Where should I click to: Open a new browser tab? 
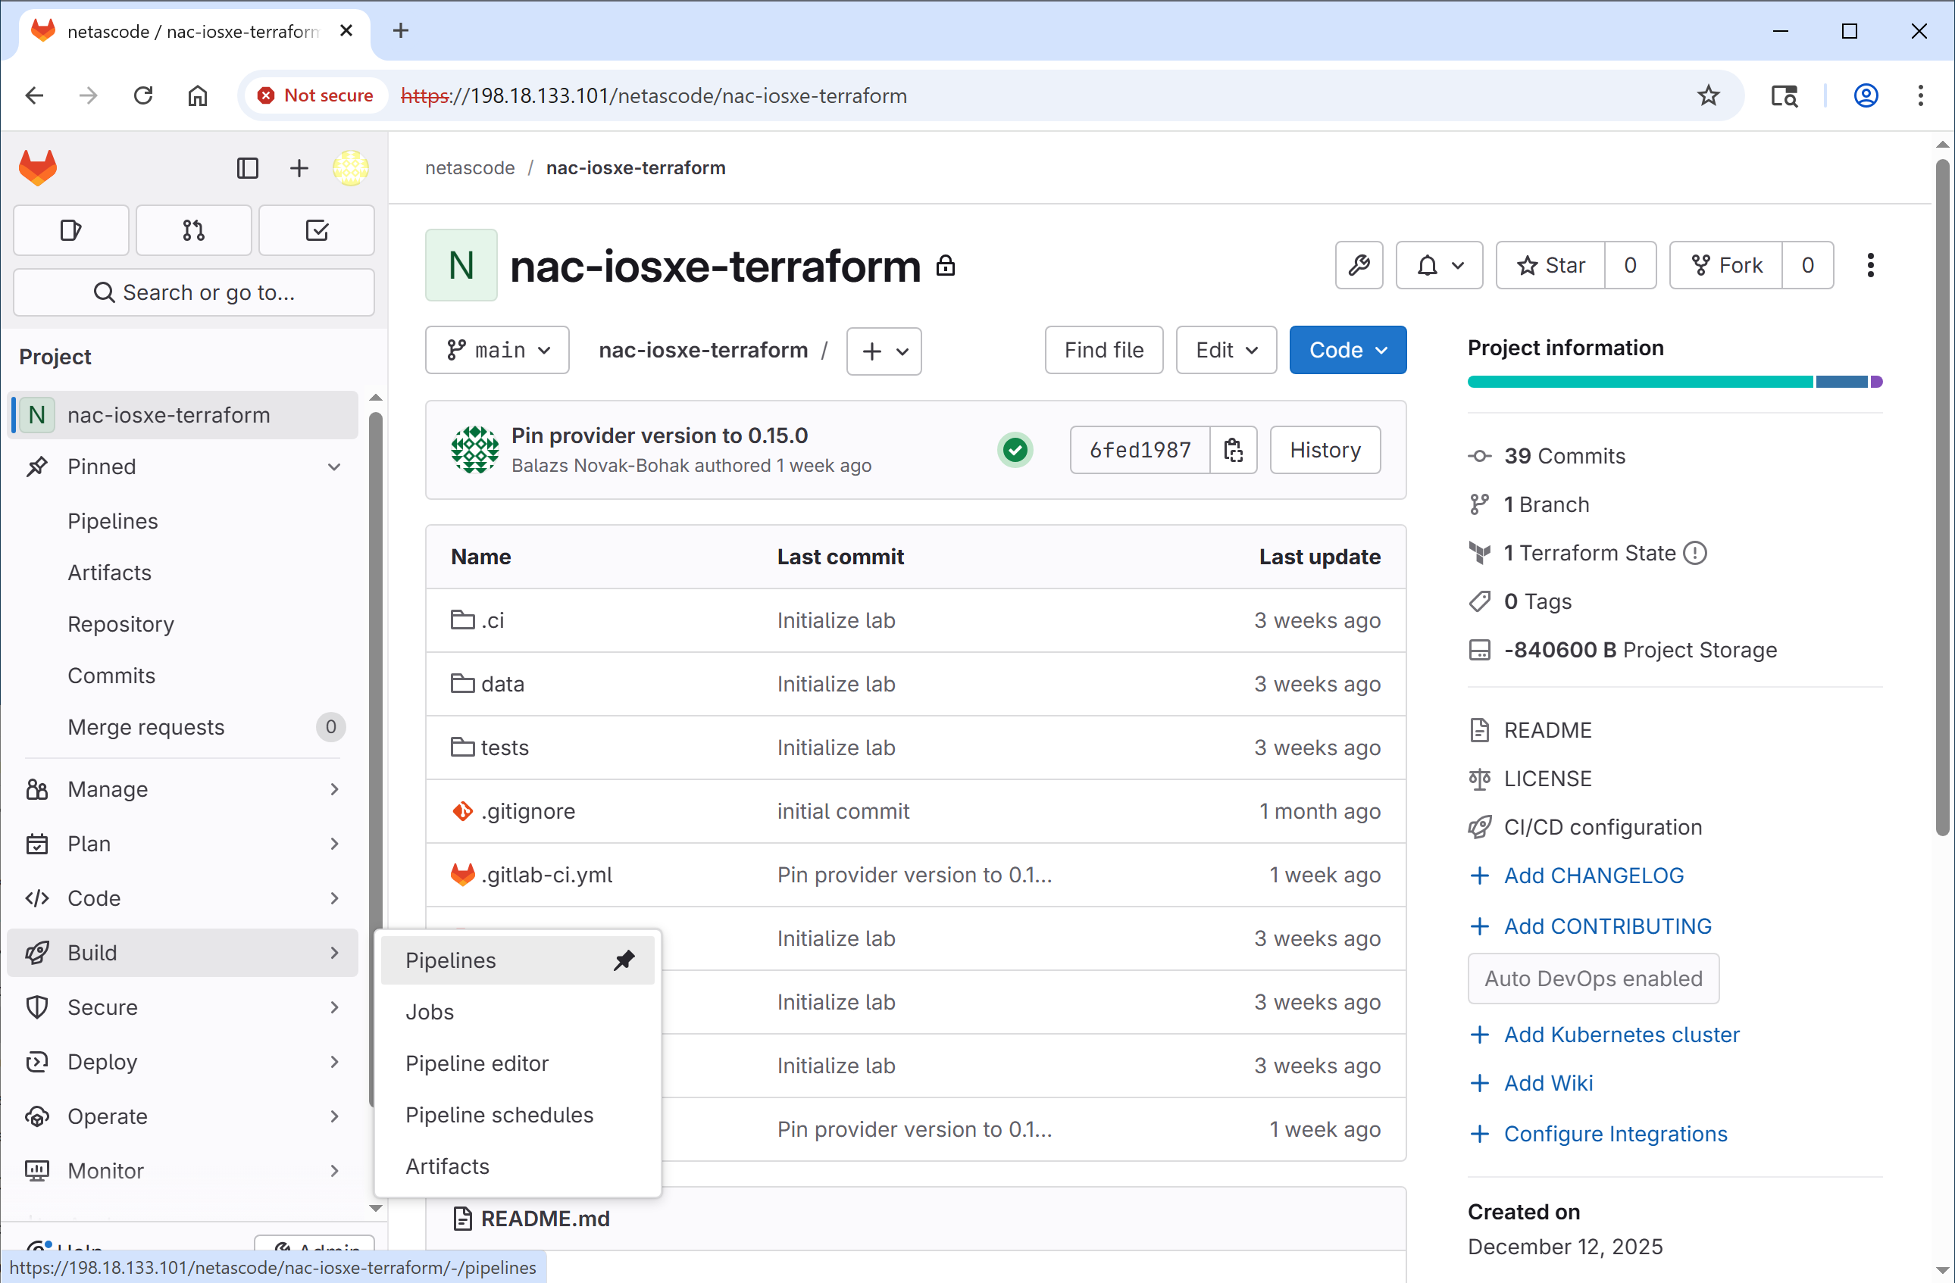(x=401, y=31)
